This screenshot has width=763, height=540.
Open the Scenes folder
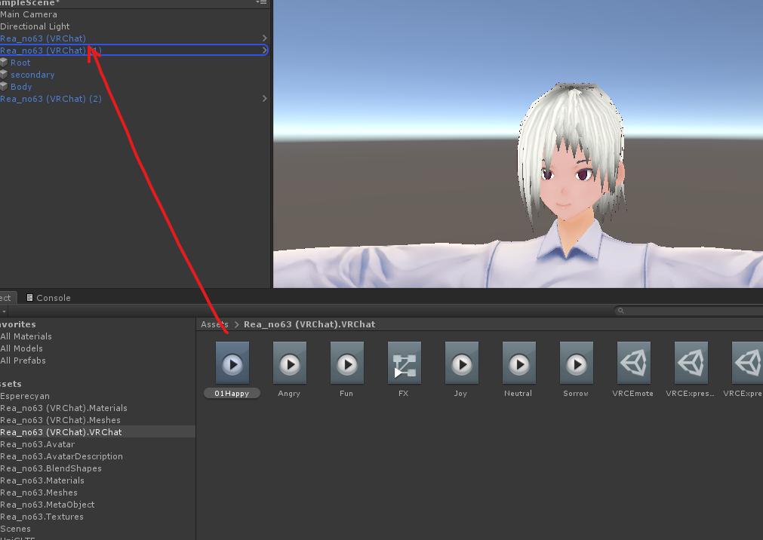point(16,529)
